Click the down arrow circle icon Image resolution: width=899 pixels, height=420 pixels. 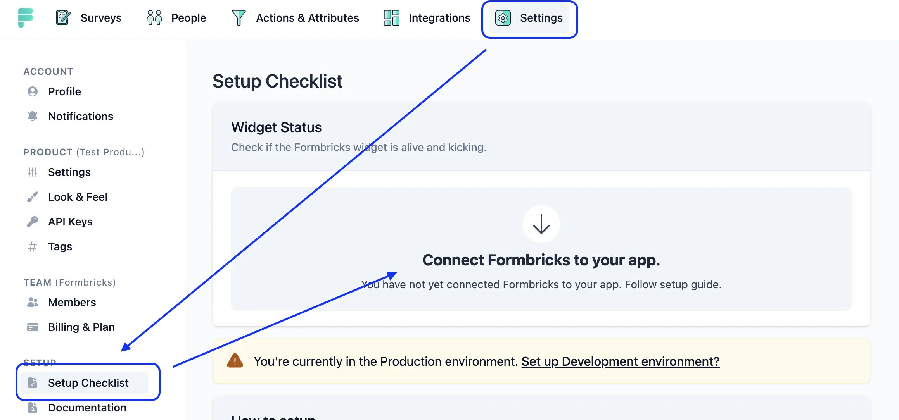coord(541,224)
